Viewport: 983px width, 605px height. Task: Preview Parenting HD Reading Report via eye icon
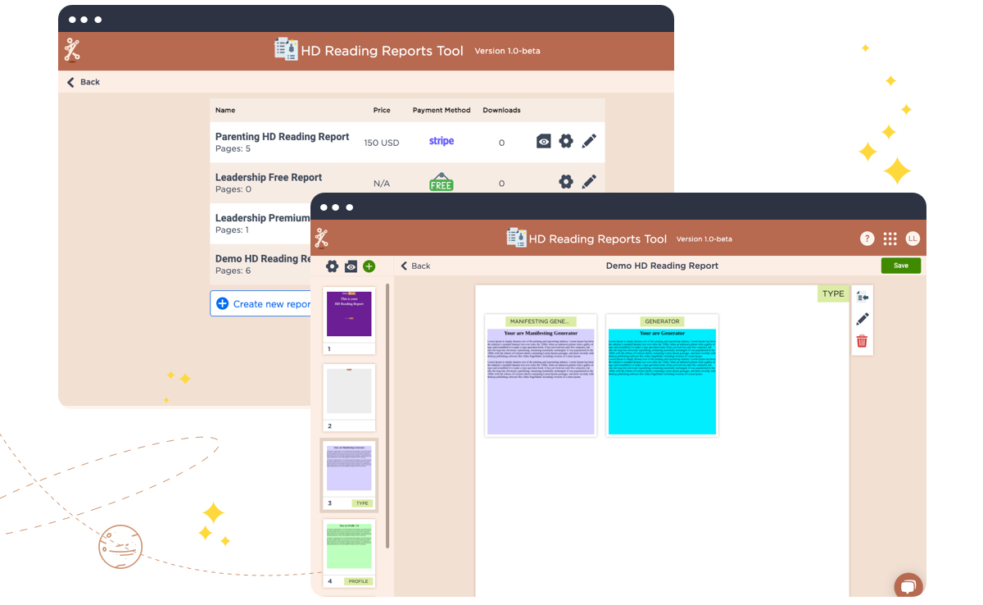[x=543, y=140]
